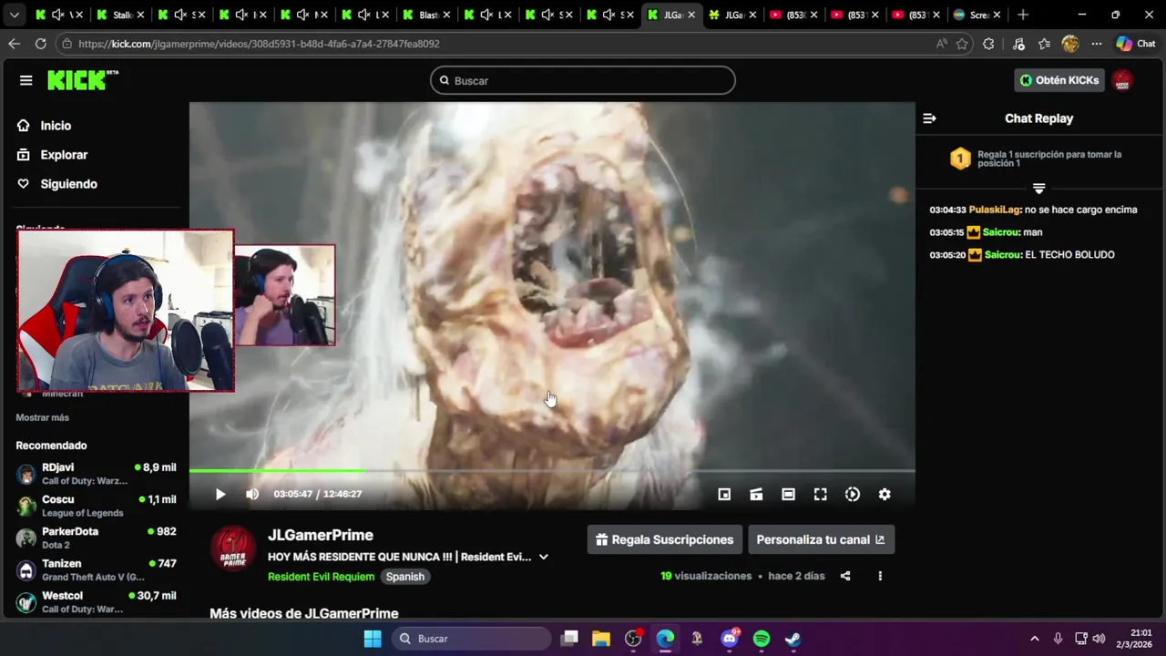Open the Siguiendo followed channels list
Image resolution: width=1166 pixels, height=656 pixels.
coord(68,184)
